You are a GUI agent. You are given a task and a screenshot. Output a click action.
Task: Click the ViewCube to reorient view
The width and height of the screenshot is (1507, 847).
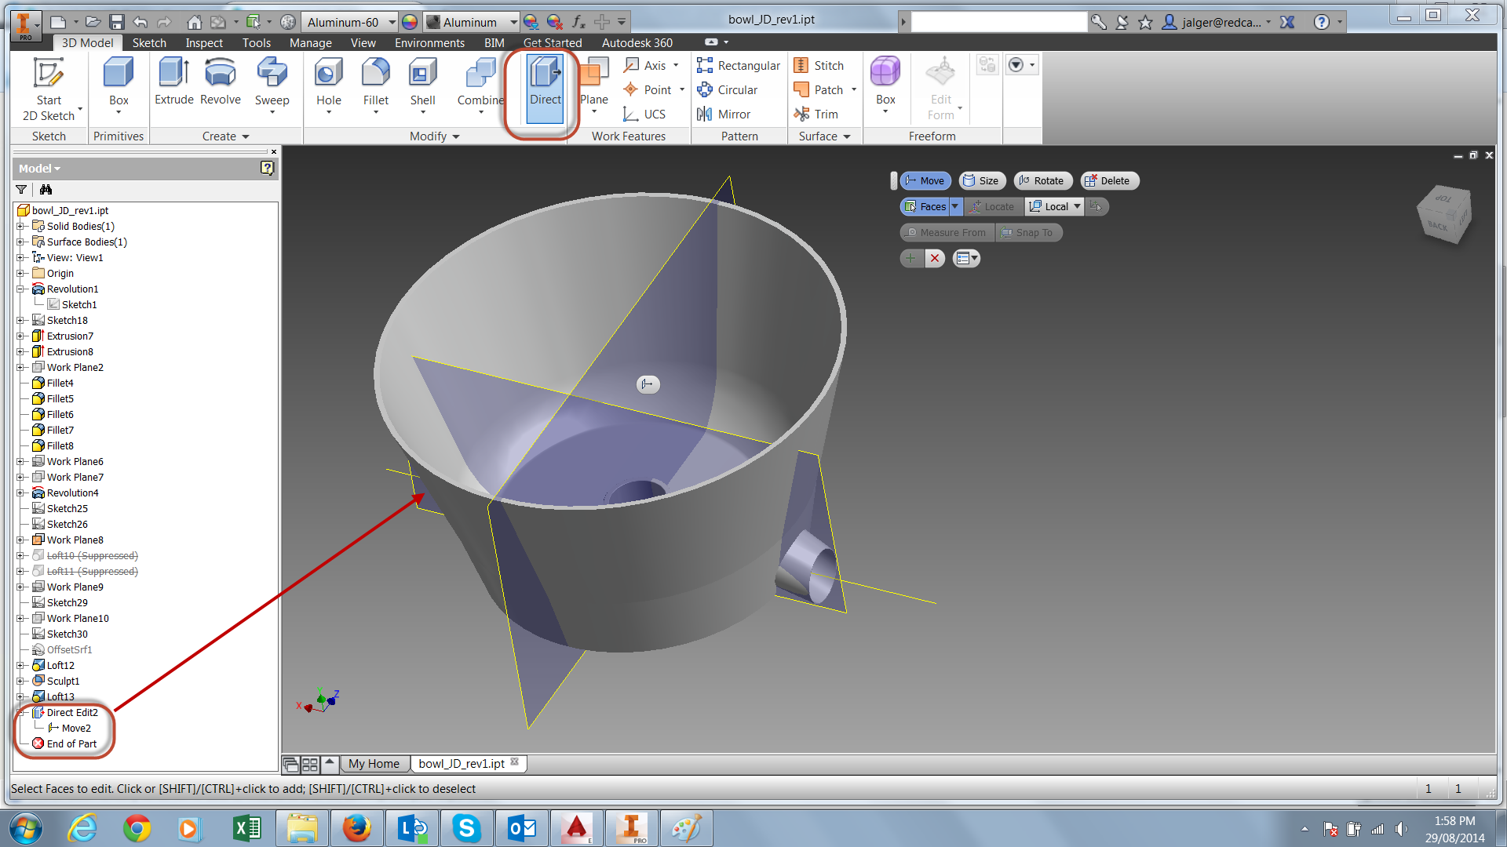1444,214
